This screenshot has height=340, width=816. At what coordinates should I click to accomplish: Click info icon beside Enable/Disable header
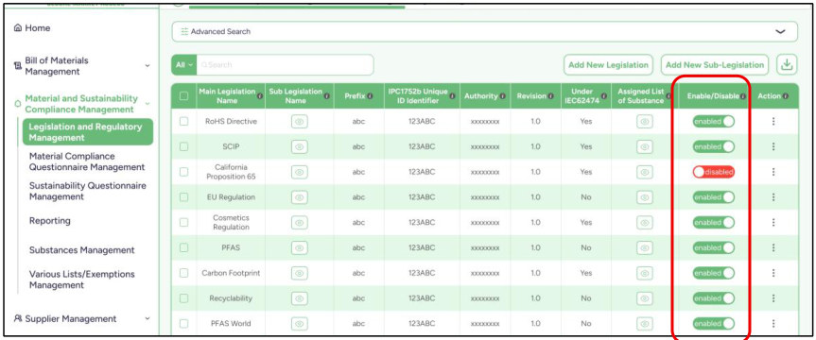point(743,96)
